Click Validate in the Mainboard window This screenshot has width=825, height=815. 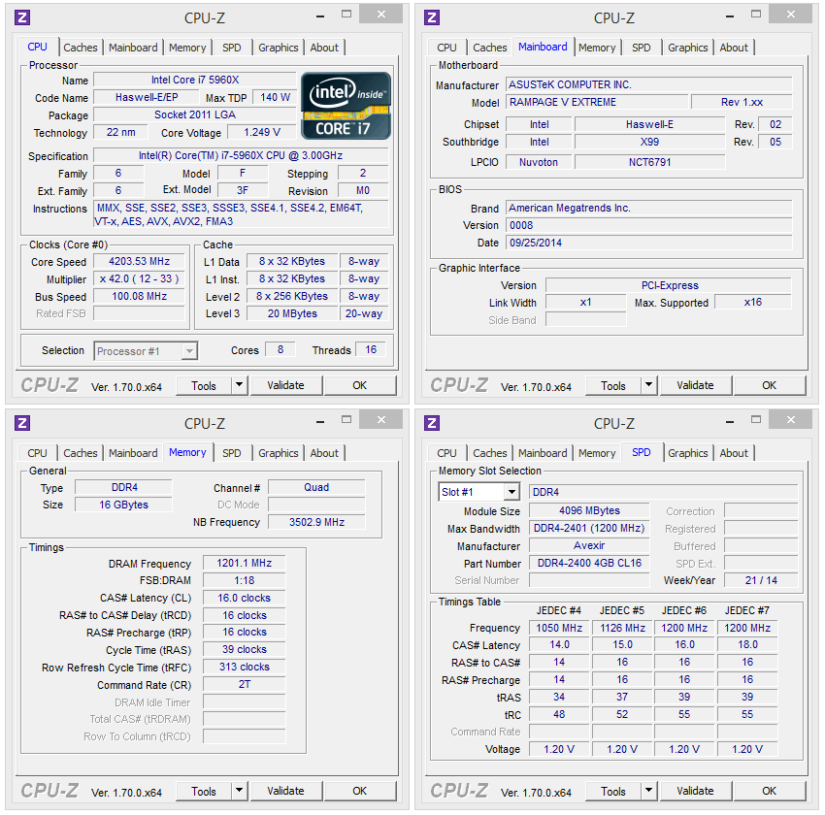(x=696, y=385)
